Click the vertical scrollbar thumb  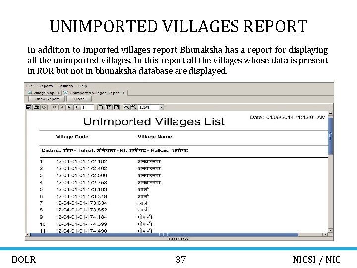[x=330, y=135]
